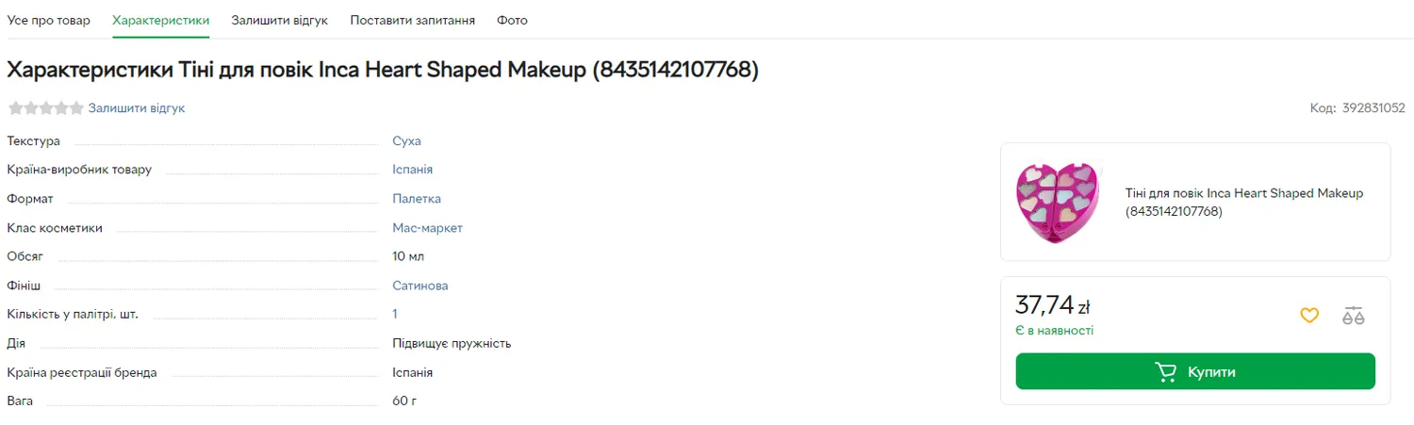
Task: Click the product code 392831052
Action: [1373, 108]
